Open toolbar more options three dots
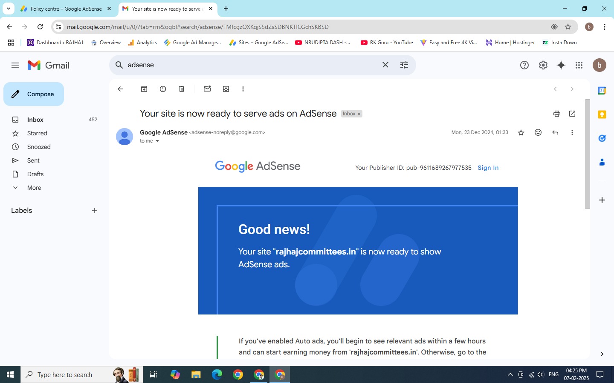Image resolution: width=614 pixels, height=383 pixels. 243,89
